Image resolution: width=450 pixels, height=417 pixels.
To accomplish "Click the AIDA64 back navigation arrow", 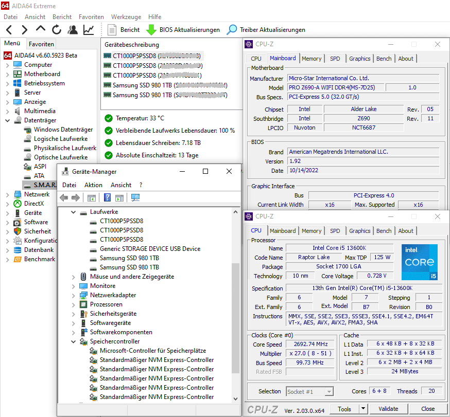I will [x=9, y=29].
